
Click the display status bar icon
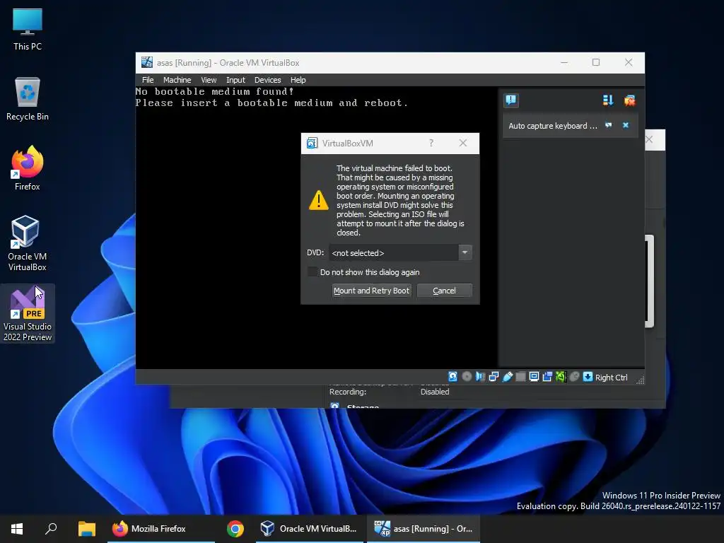(534, 377)
